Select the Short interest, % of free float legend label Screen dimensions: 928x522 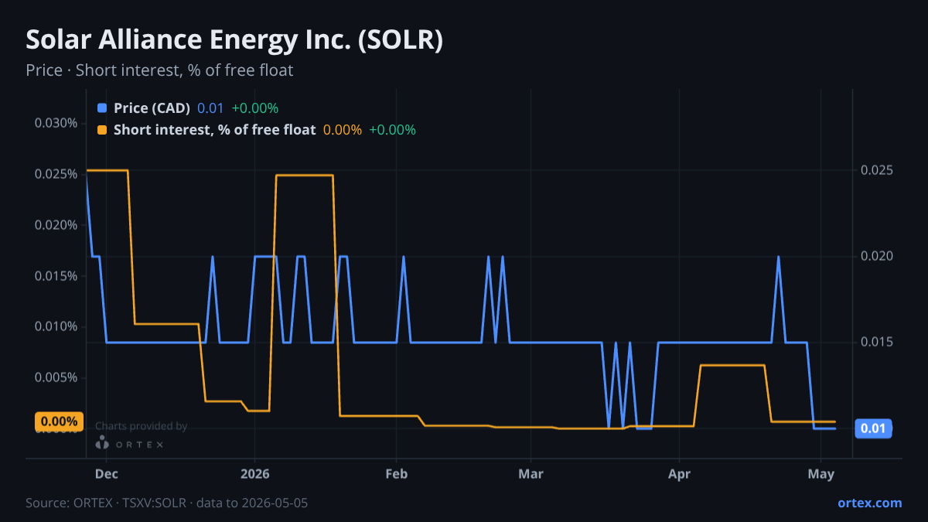pyautogui.click(x=214, y=130)
